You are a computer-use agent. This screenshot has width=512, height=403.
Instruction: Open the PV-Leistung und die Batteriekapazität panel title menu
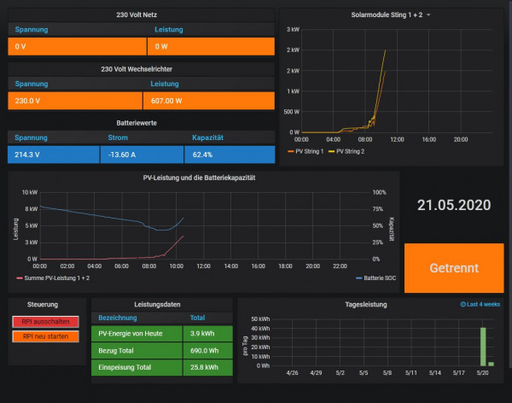[x=199, y=178]
